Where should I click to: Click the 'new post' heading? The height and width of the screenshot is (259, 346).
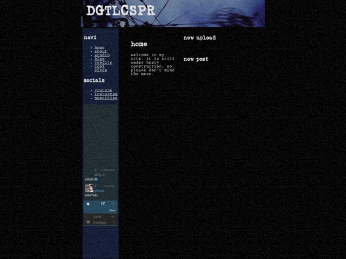pyautogui.click(x=196, y=59)
